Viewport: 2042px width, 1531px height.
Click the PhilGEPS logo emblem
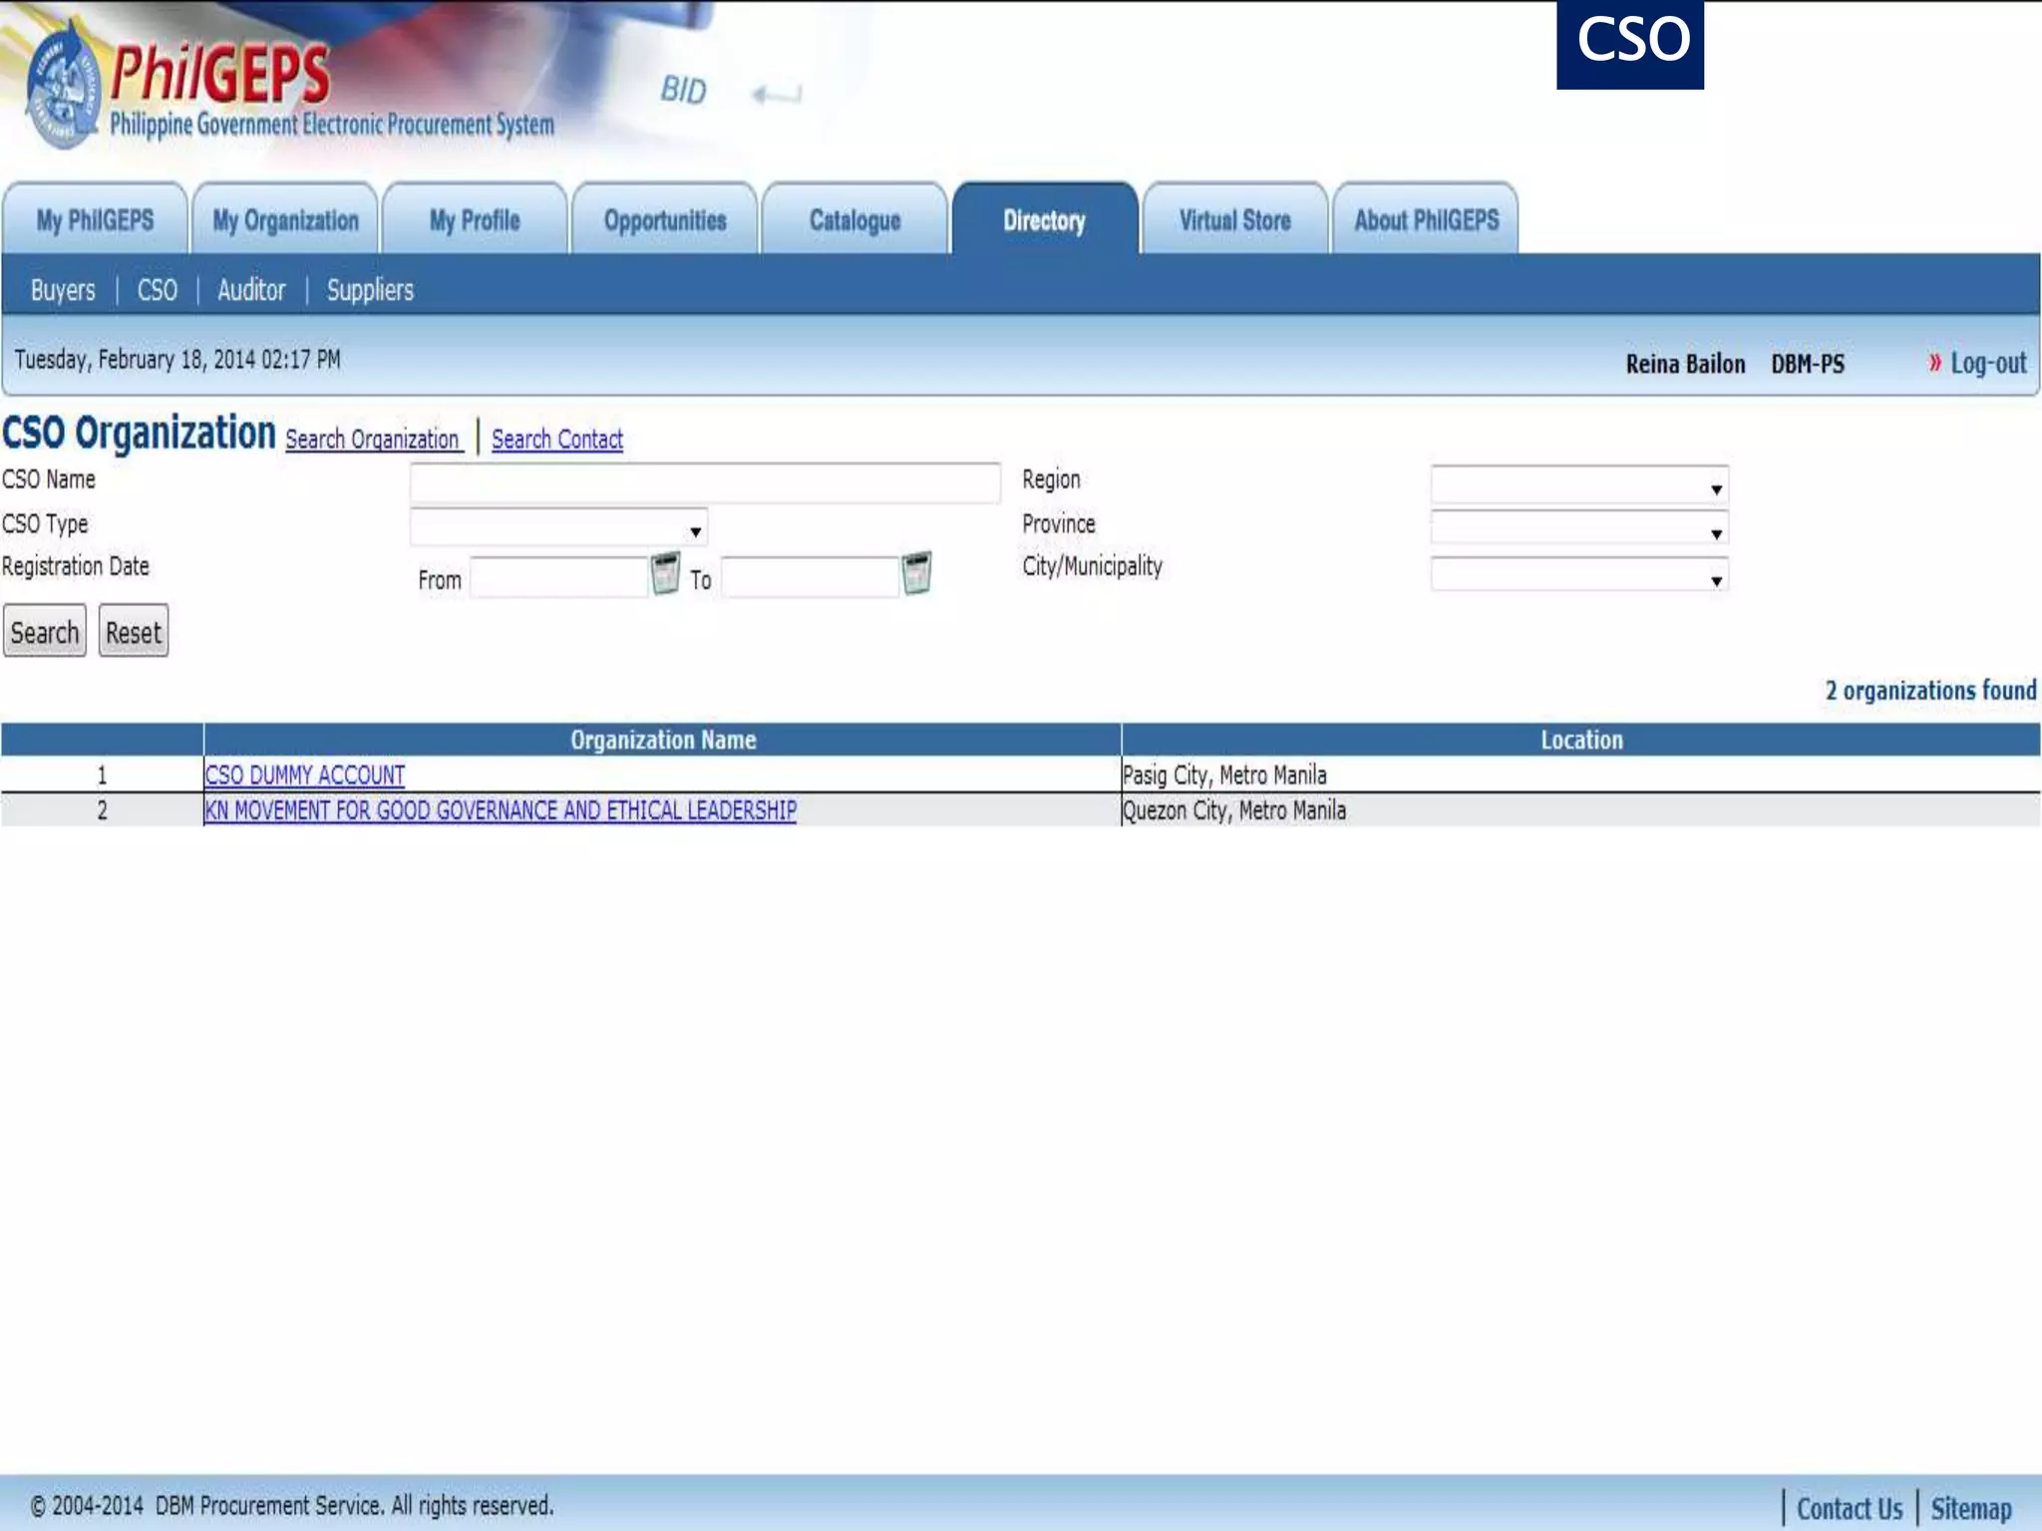(x=64, y=88)
